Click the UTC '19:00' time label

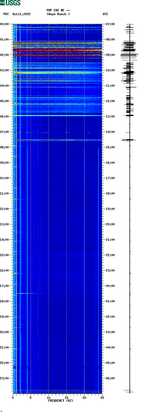coord(110,209)
